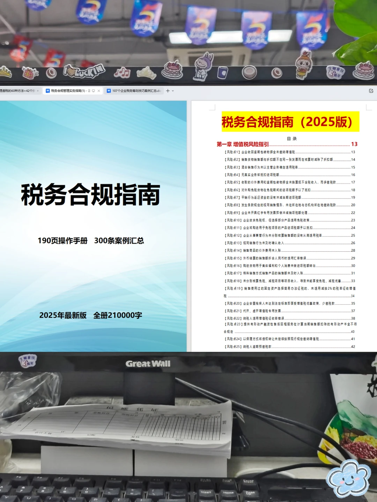Select contents line 风险点11 企业将购进用于免税项目
Viewport: 377px width, 502px height.
point(289,228)
